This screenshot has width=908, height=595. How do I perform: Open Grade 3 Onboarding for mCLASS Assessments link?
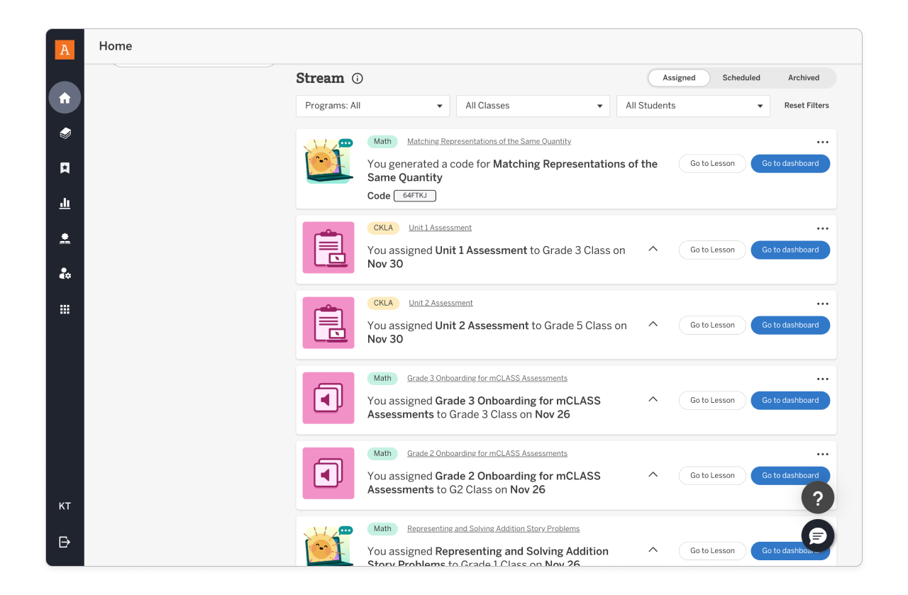click(x=487, y=378)
